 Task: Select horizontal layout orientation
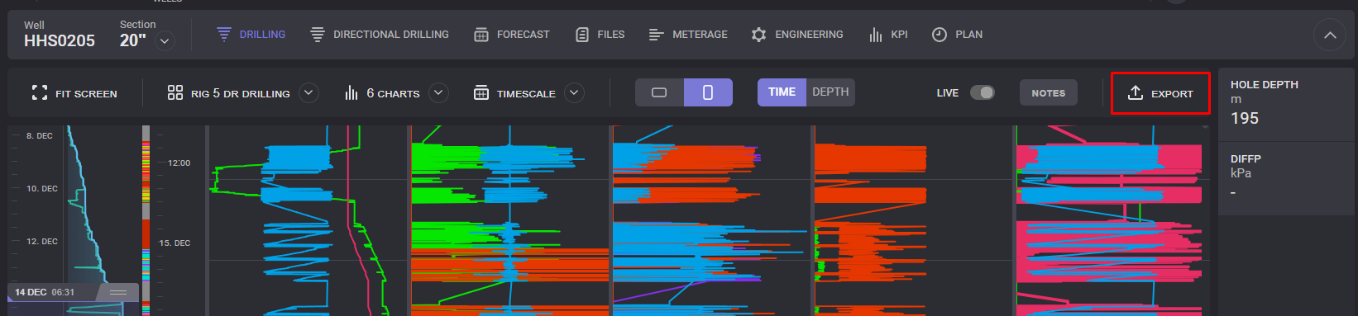pyautogui.click(x=659, y=92)
